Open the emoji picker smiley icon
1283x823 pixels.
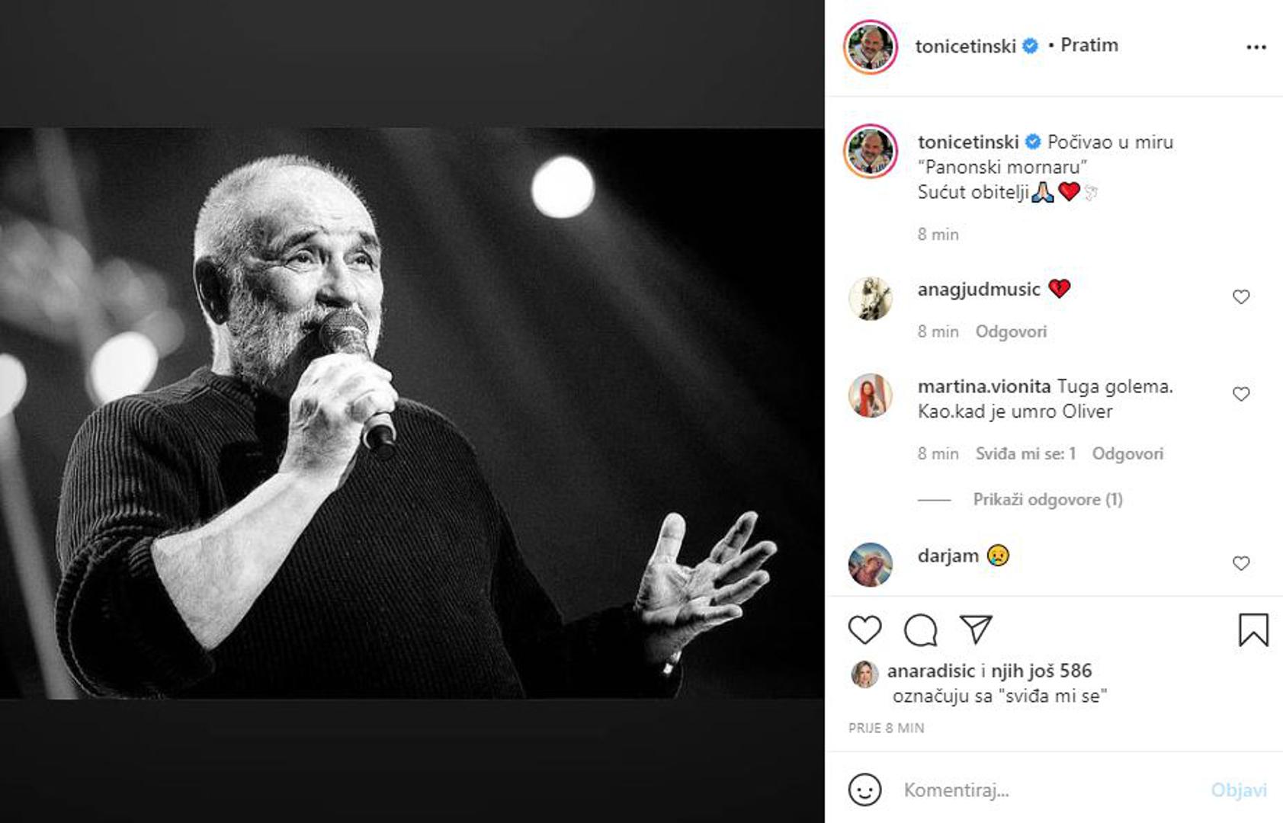pos(864,790)
